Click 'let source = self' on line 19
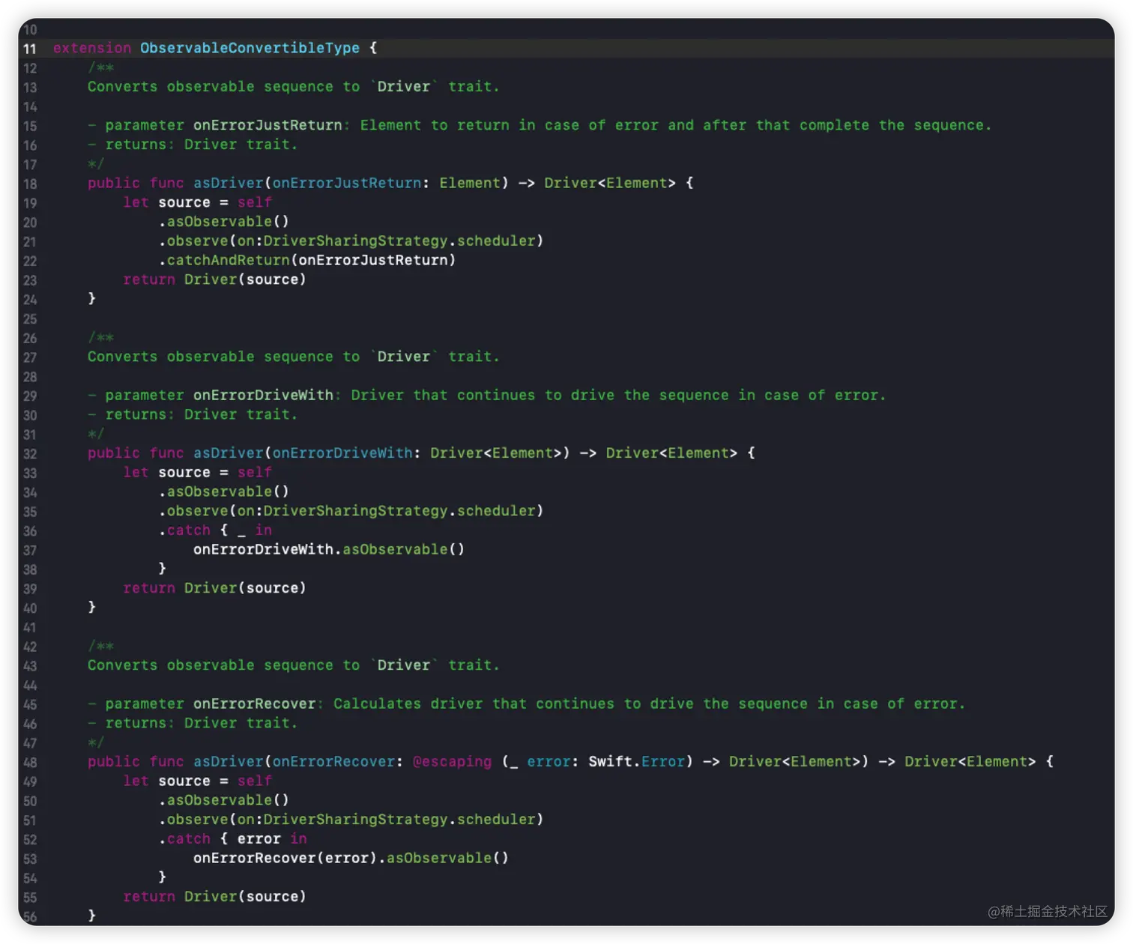 coord(197,202)
